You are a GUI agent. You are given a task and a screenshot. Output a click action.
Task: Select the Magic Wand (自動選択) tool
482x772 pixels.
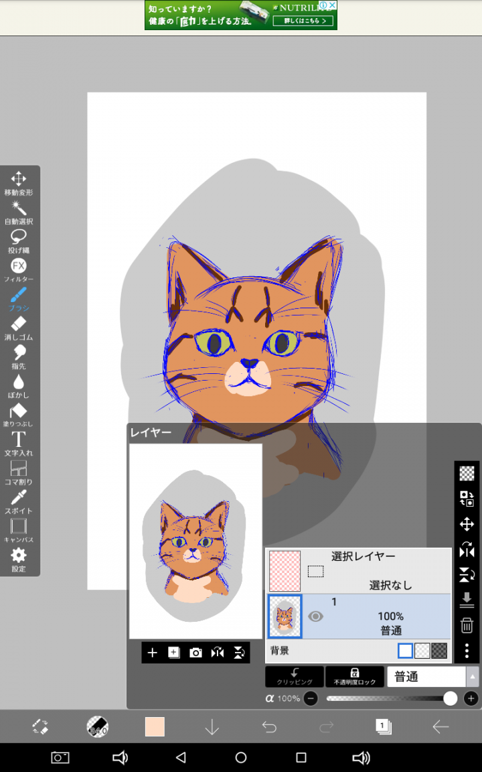point(19,211)
